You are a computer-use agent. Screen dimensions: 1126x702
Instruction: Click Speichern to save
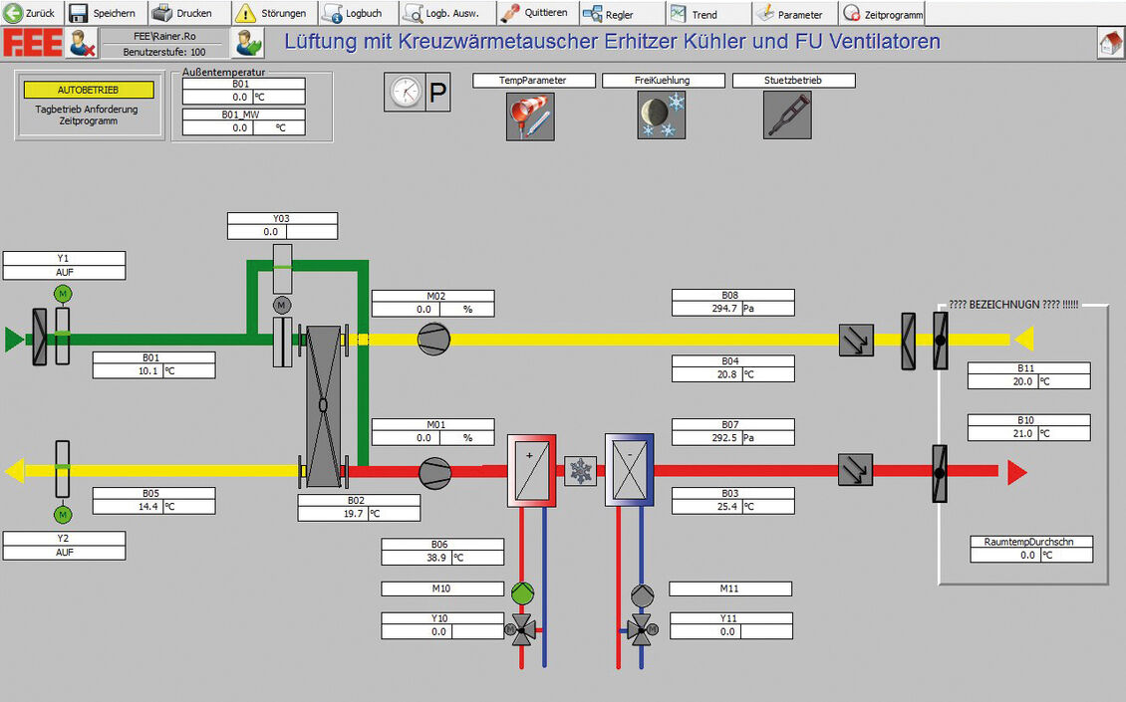coord(106,13)
